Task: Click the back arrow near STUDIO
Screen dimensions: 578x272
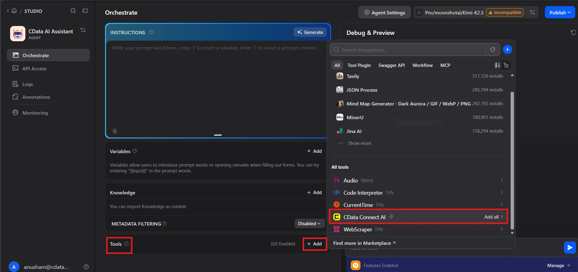Action: click(8, 11)
